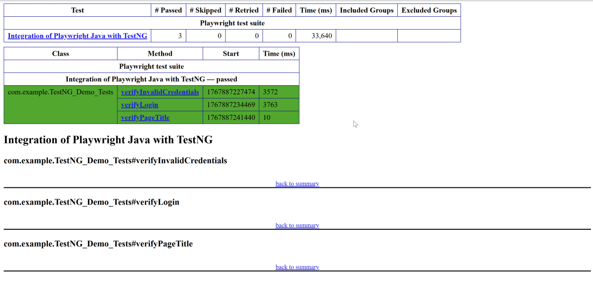Select the Excluded Groups column header
The height and width of the screenshot is (282, 593).
click(429, 10)
